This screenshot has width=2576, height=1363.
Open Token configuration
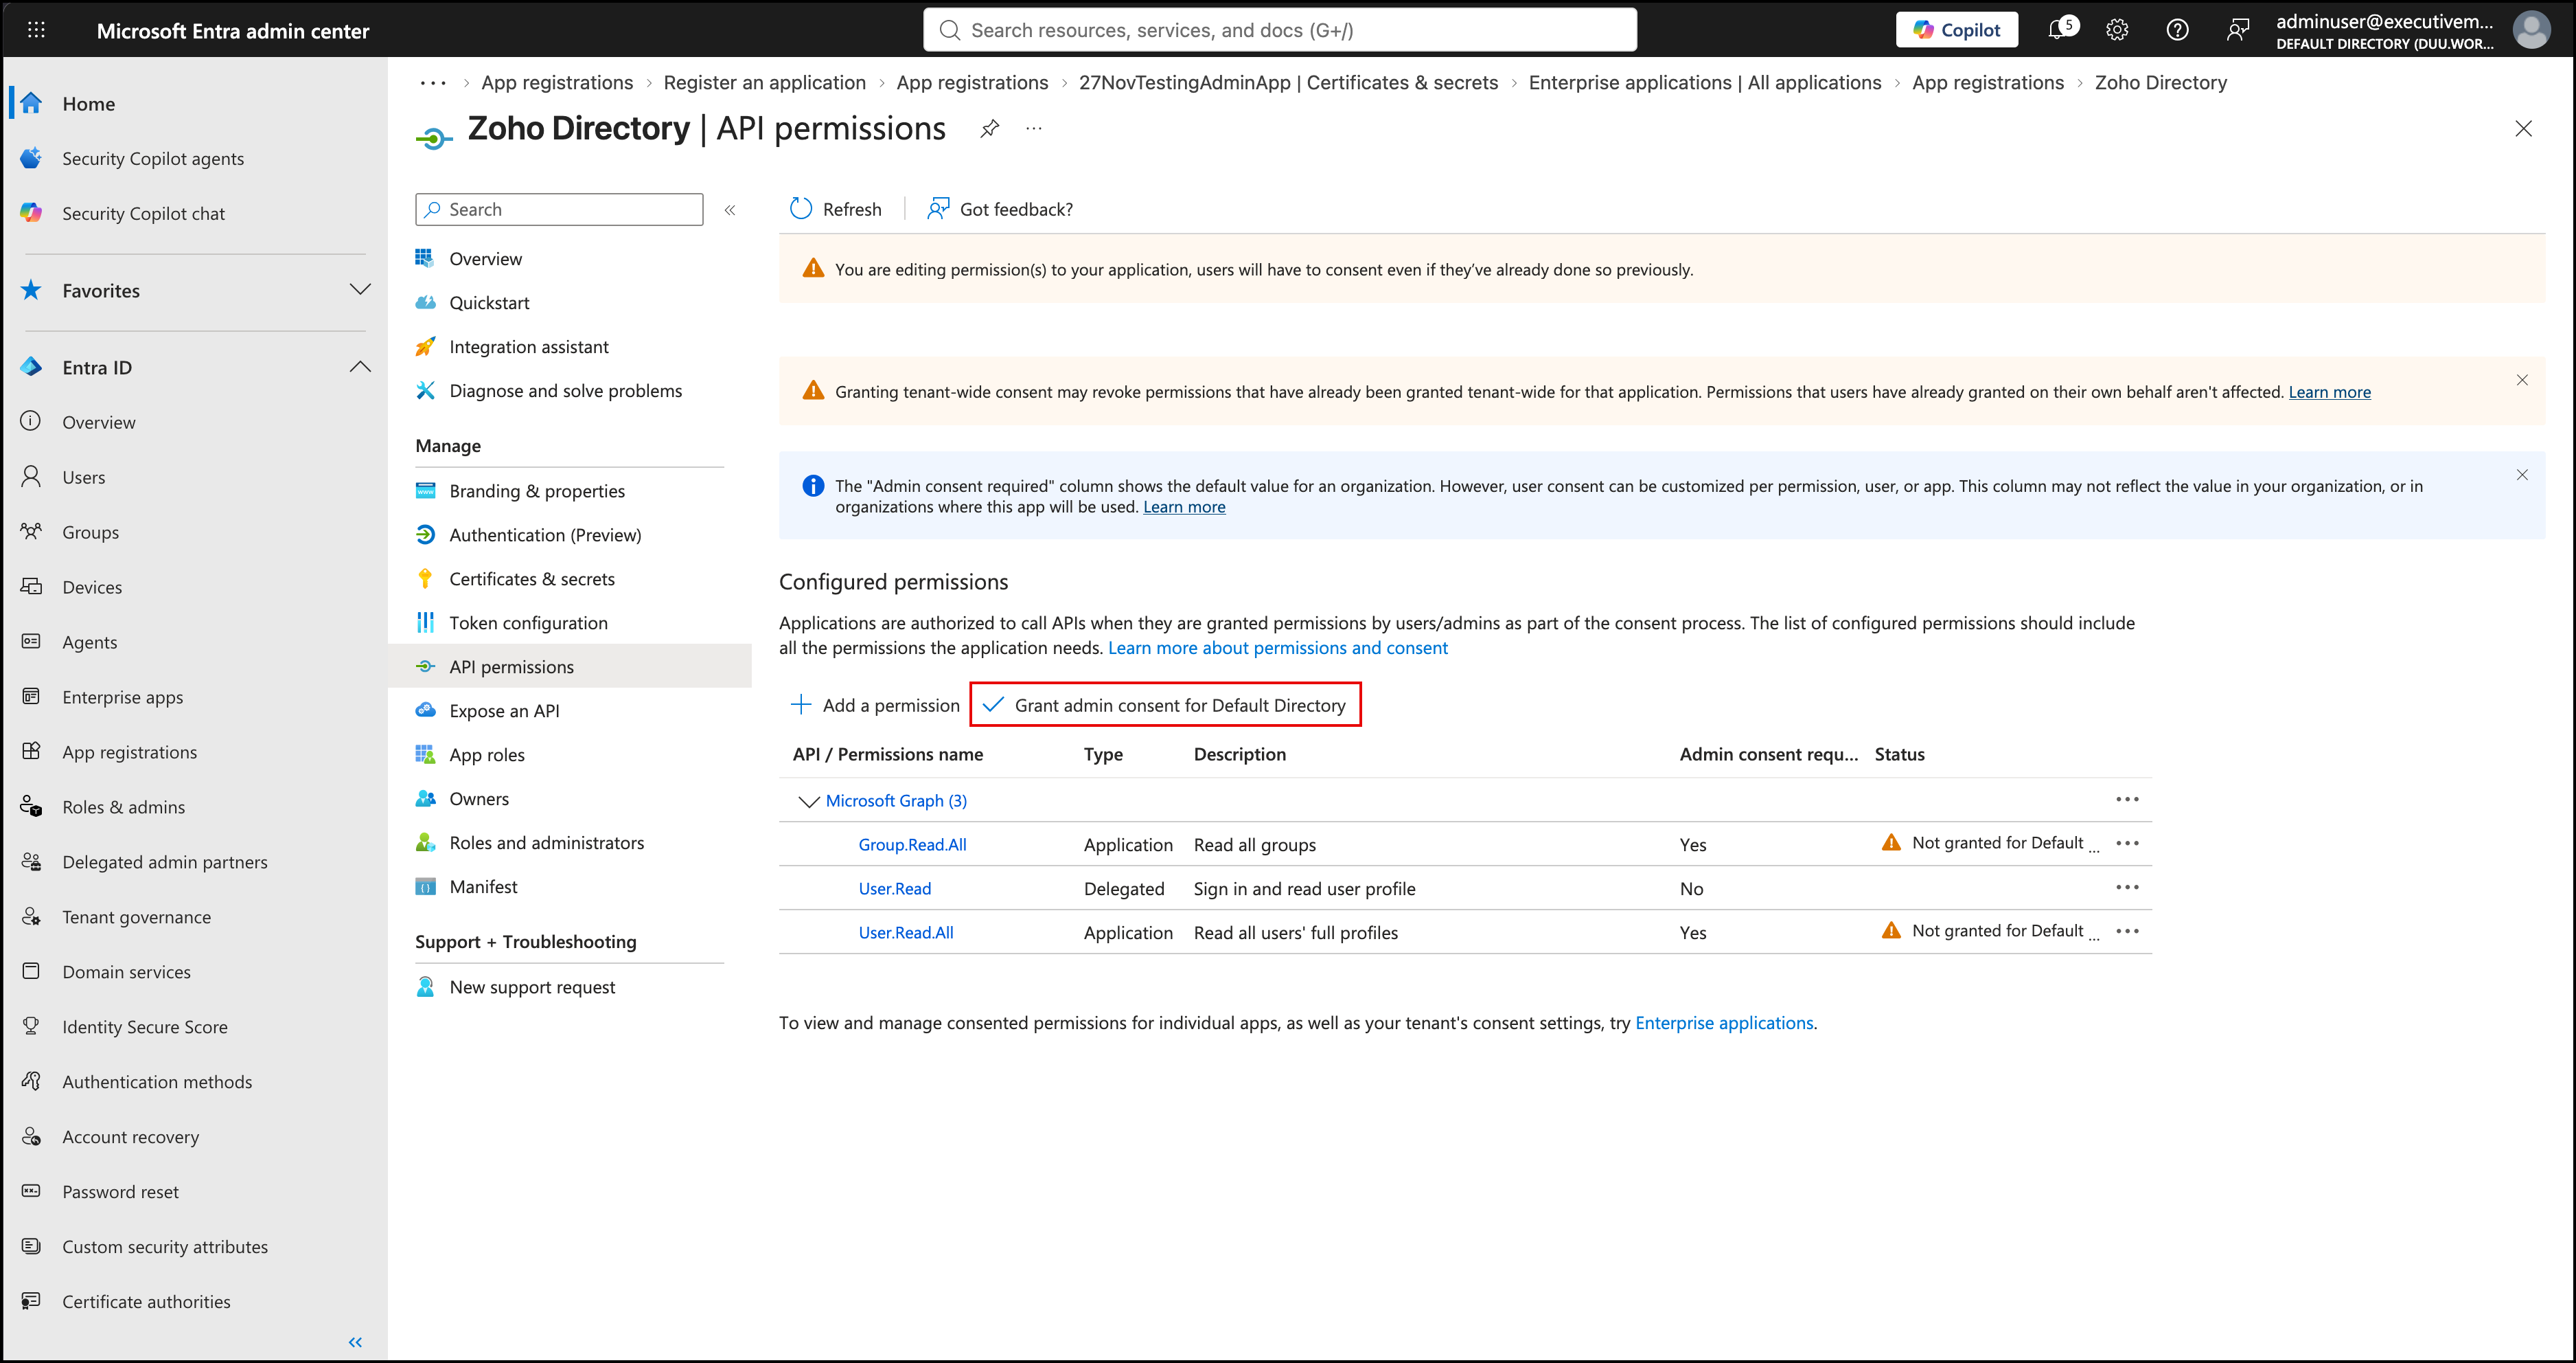pyautogui.click(x=528, y=624)
